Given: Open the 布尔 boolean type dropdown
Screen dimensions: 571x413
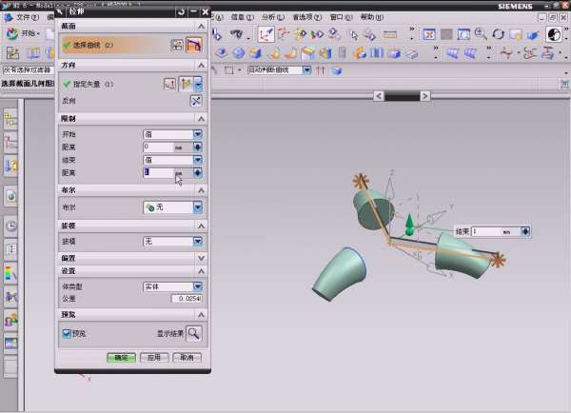Looking at the screenshot, I should coord(198,206).
